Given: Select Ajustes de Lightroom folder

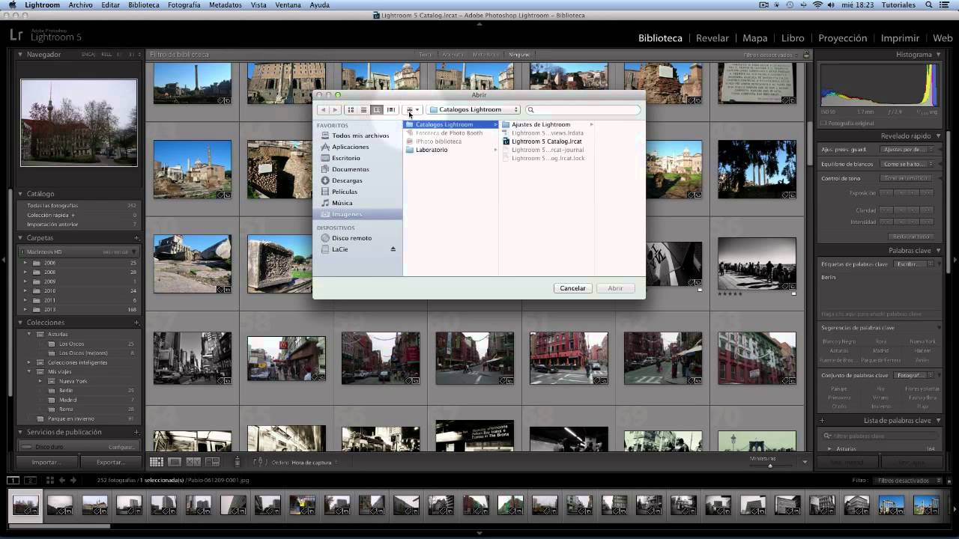Looking at the screenshot, I should pos(541,124).
